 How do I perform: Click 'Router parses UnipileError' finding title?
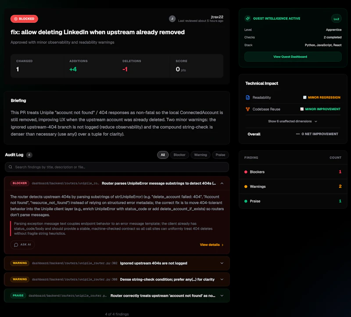tap(159, 183)
